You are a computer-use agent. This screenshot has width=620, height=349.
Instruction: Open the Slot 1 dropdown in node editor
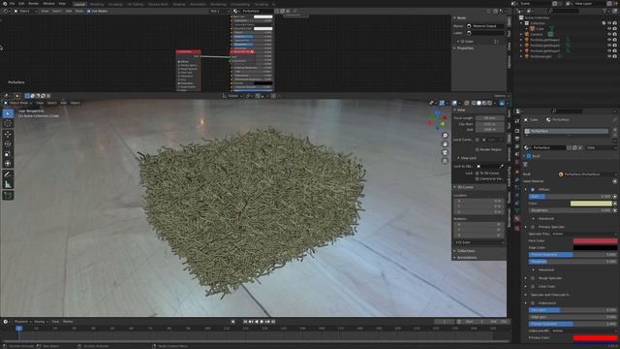click(219, 11)
